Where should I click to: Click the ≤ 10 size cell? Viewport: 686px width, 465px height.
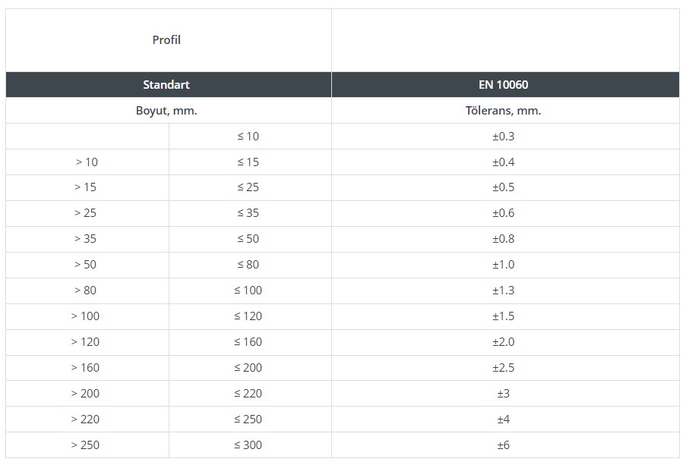[248, 137]
